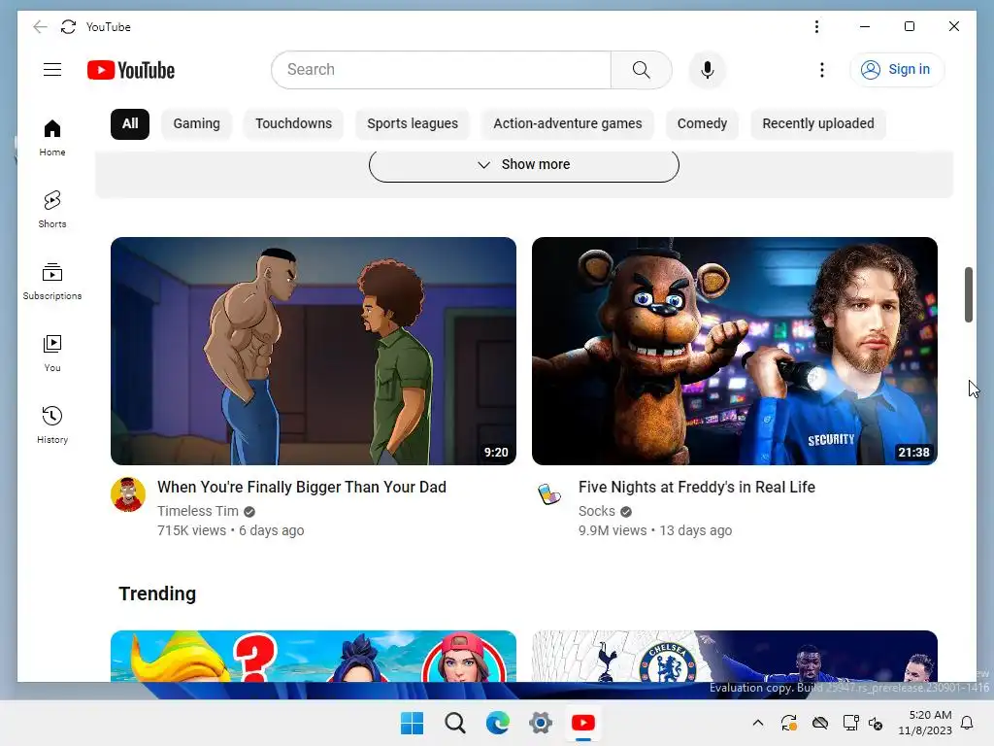Viewport: 994px width, 746px height.
Task: Open title 'When You're Finally Bigger Than Your Dad'
Action: click(302, 488)
